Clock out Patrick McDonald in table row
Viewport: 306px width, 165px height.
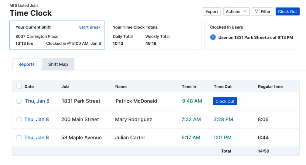[225, 101]
